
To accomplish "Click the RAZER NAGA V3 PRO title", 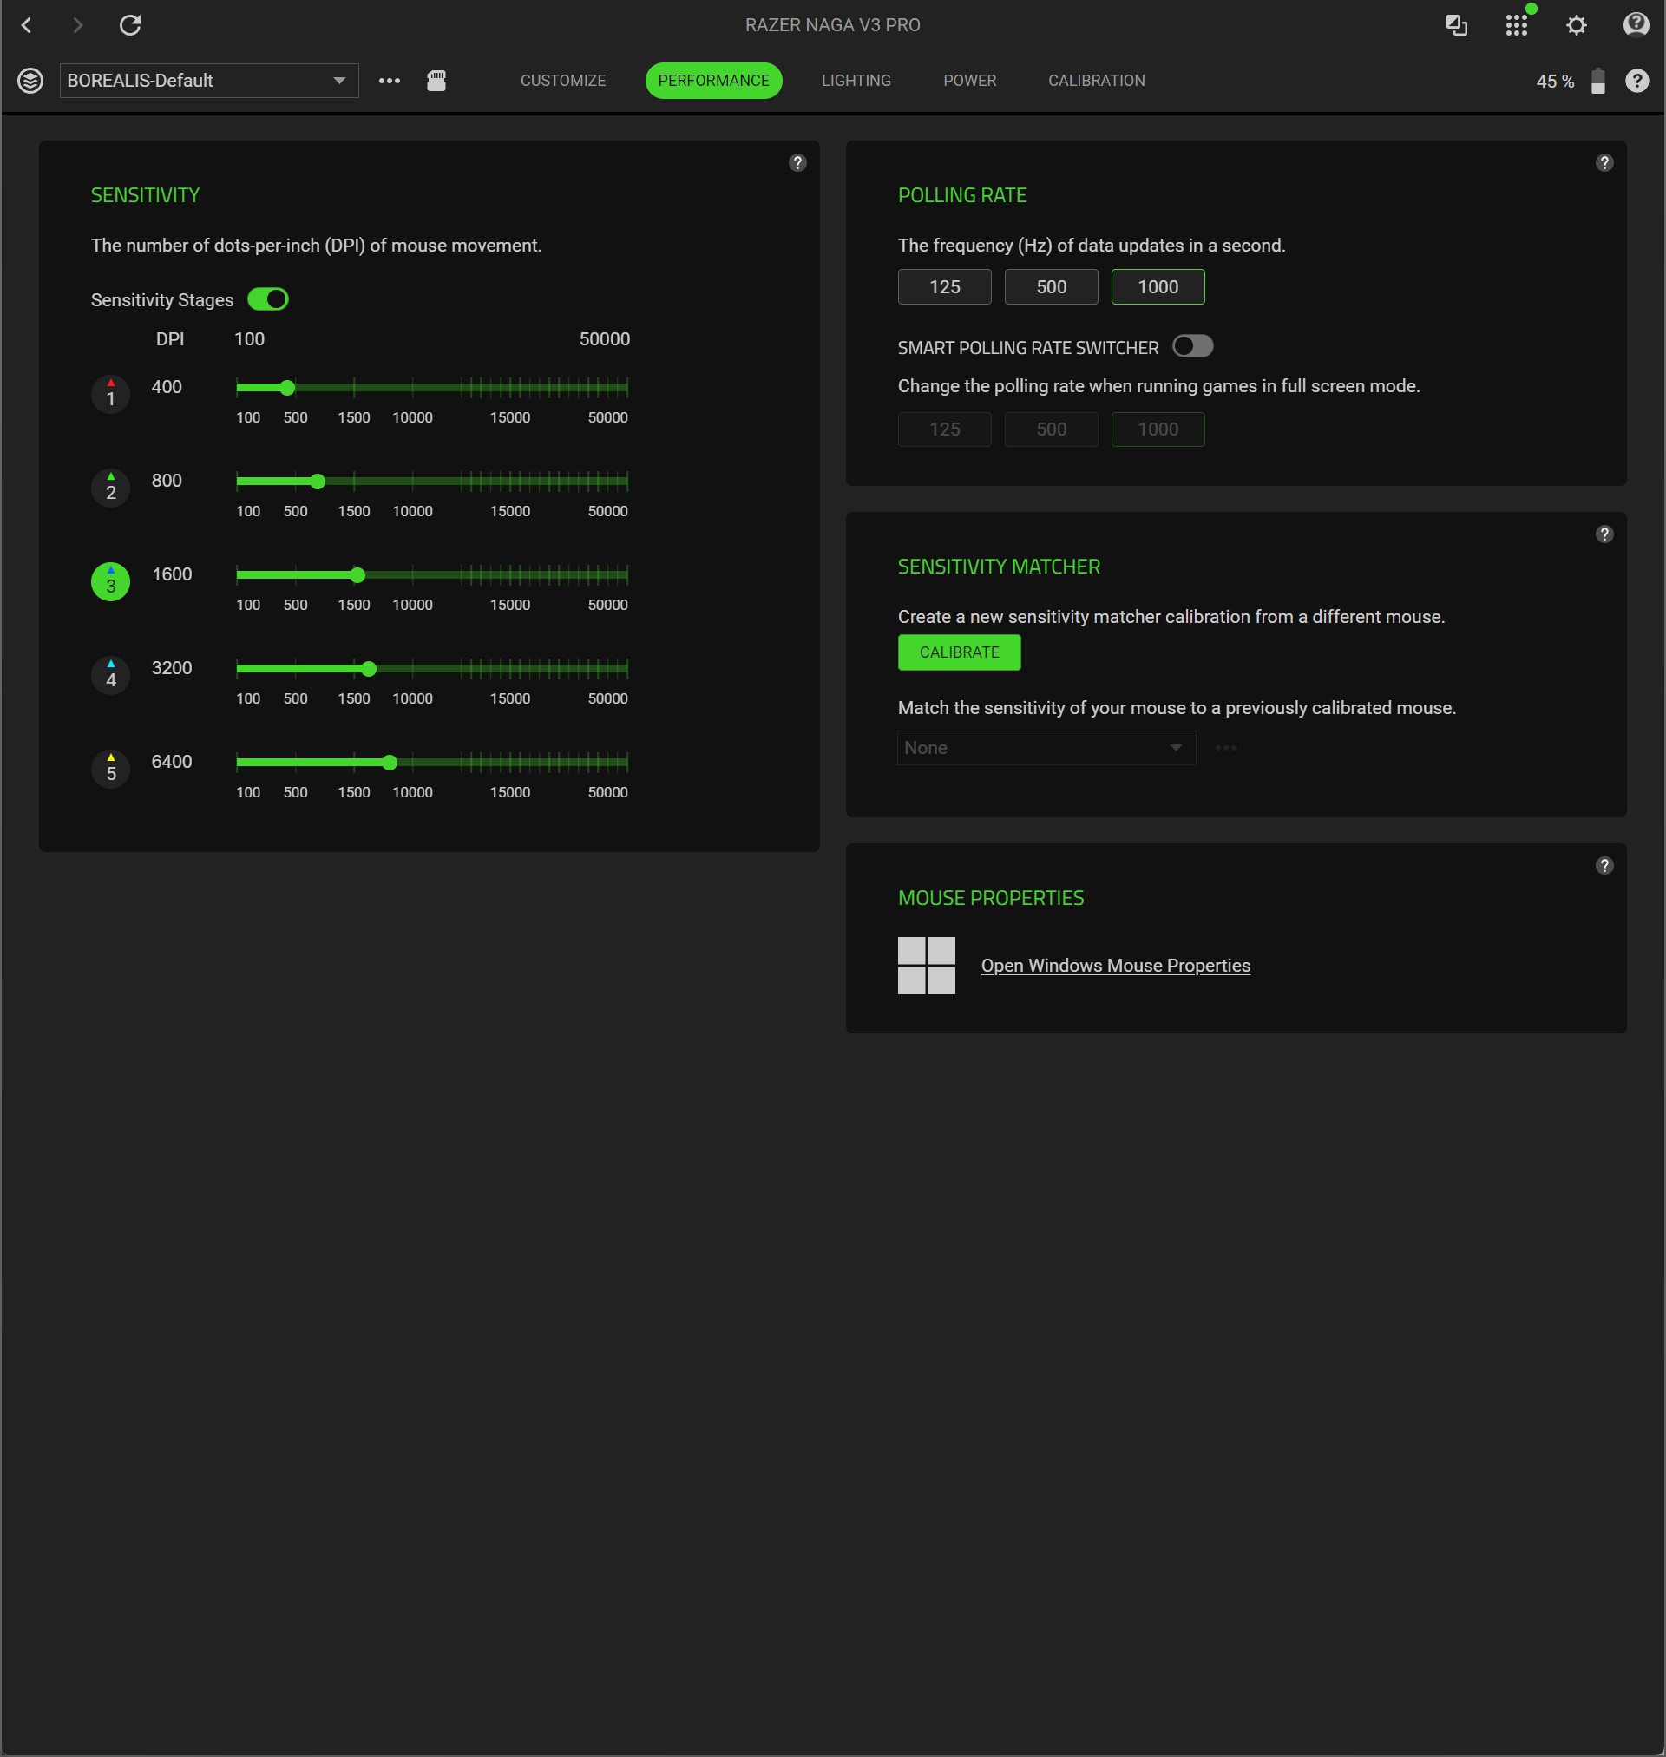I will pyautogui.click(x=832, y=25).
